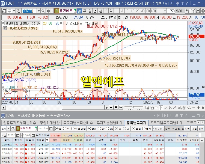This screenshot has height=164, width=205.
Task: Switch to 투자자별일별매매 tab
Action: (109, 123)
